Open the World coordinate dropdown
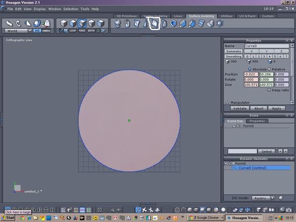Image resolution: width=296 pixels, height=222 pixels. pos(19,31)
